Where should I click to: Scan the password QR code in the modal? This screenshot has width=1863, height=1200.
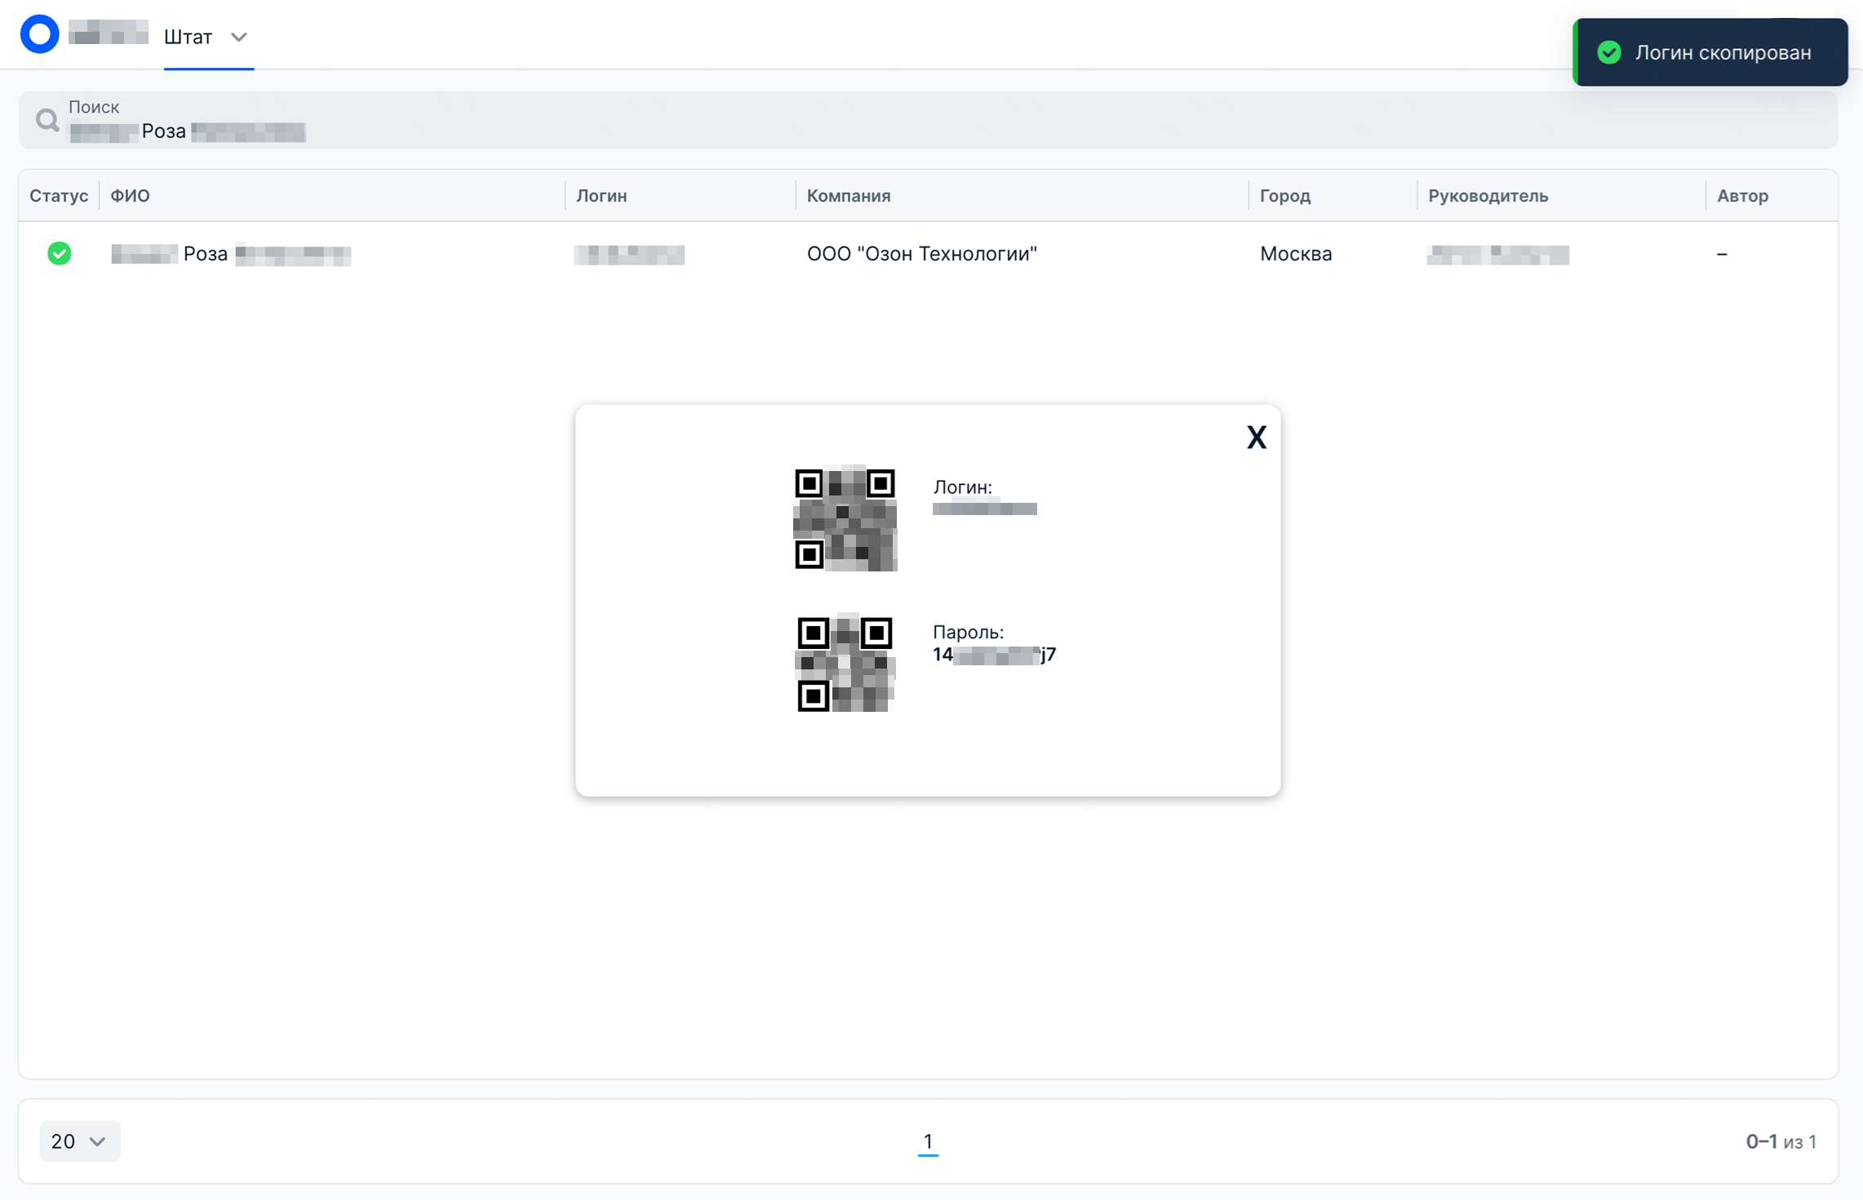pos(845,663)
